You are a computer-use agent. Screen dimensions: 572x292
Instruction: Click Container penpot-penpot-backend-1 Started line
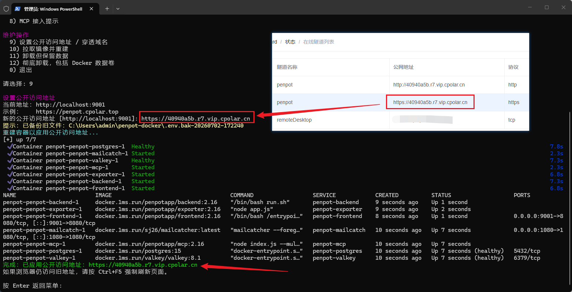pyautogui.click(x=81, y=181)
